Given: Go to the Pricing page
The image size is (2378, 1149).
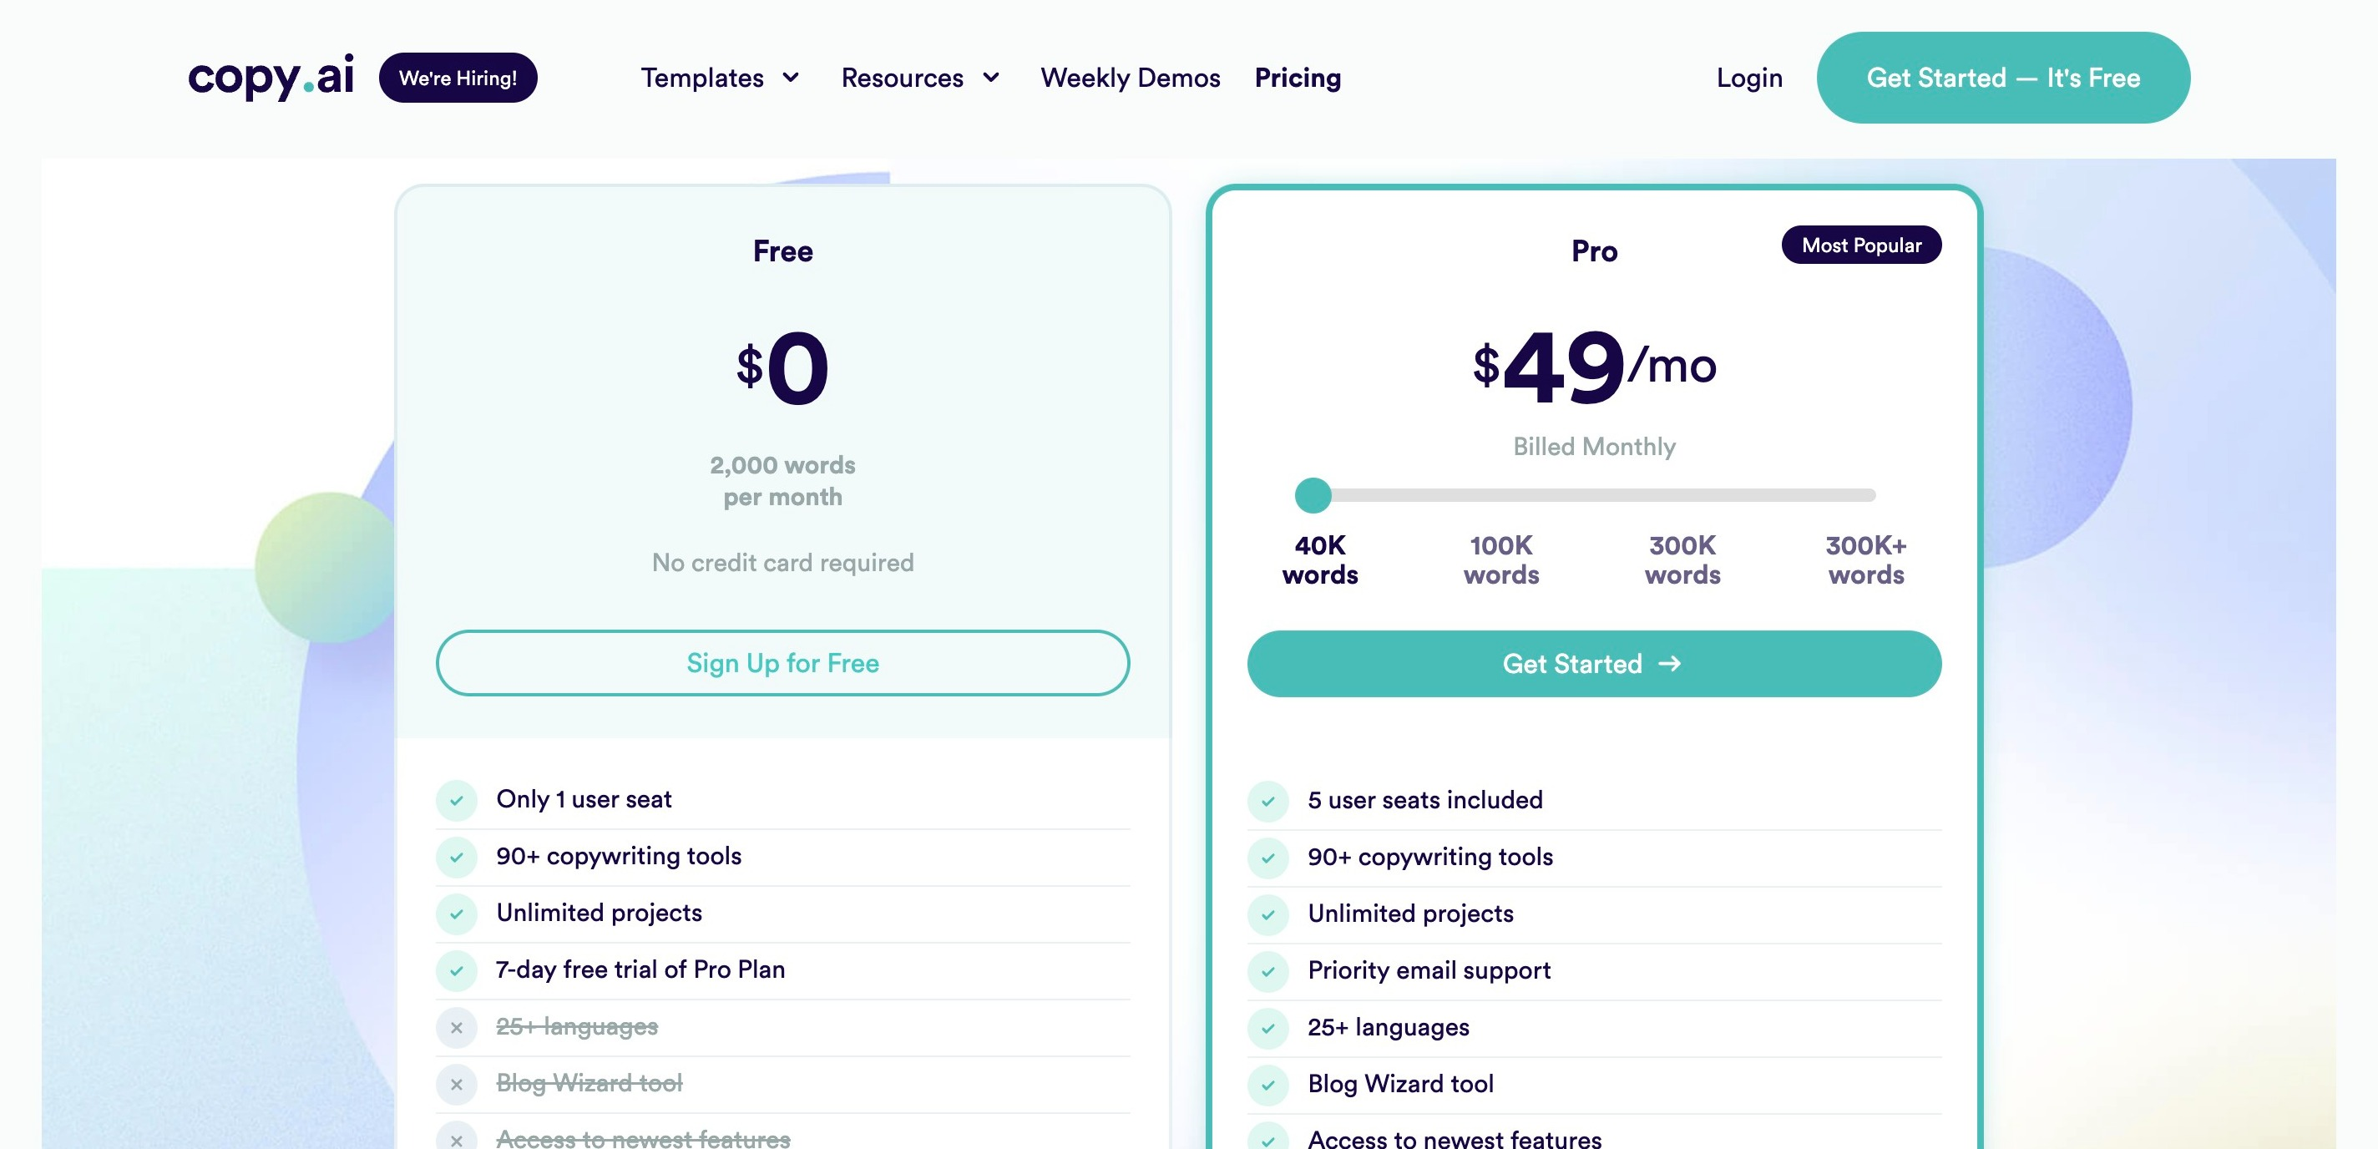Looking at the screenshot, I should pyautogui.click(x=1297, y=78).
